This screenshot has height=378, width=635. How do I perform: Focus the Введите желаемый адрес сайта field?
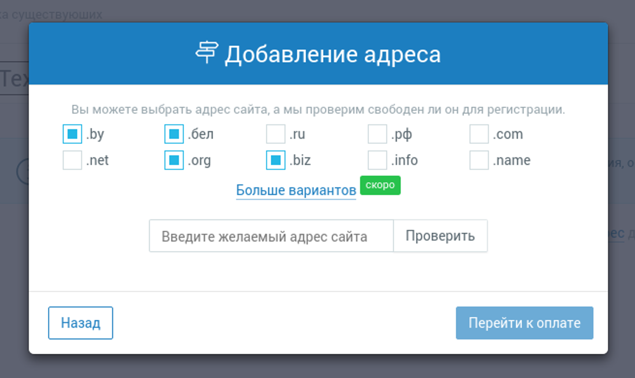(271, 236)
